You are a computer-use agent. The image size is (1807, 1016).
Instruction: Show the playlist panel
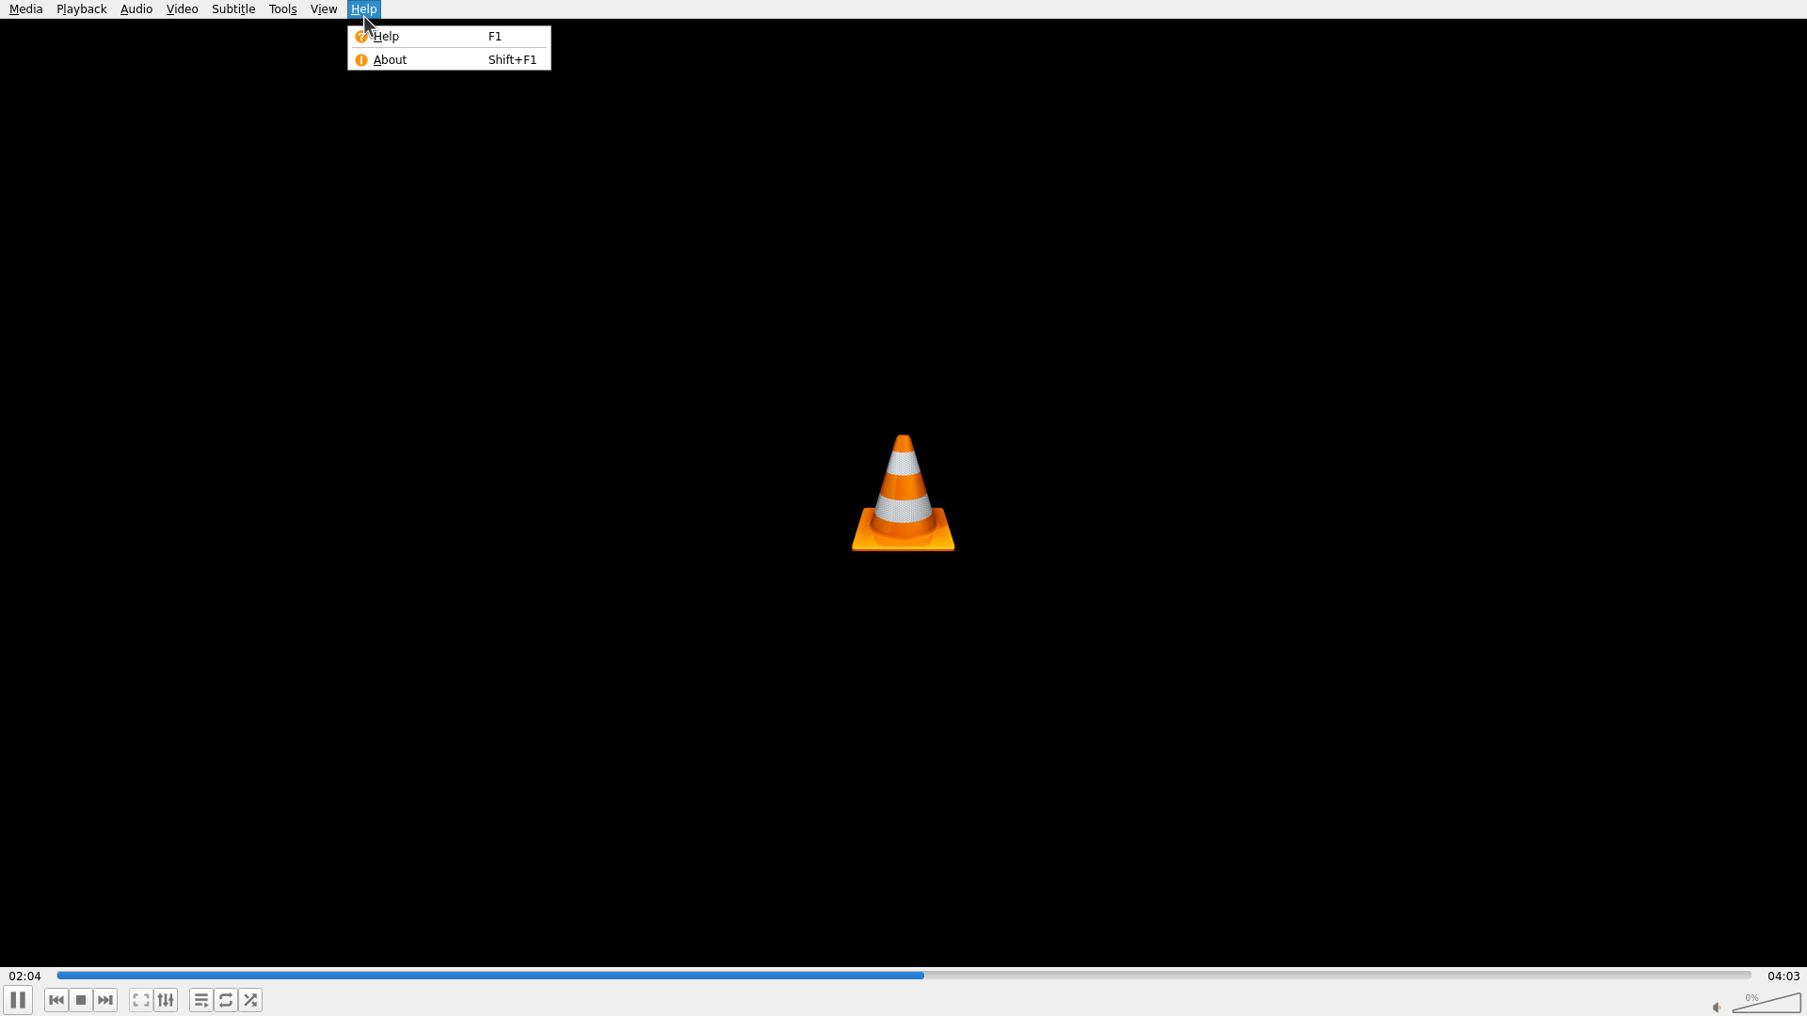click(x=201, y=1000)
